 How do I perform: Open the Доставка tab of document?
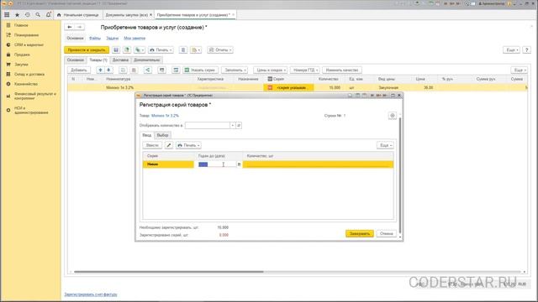pyautogui.click(x=120, y=60)
